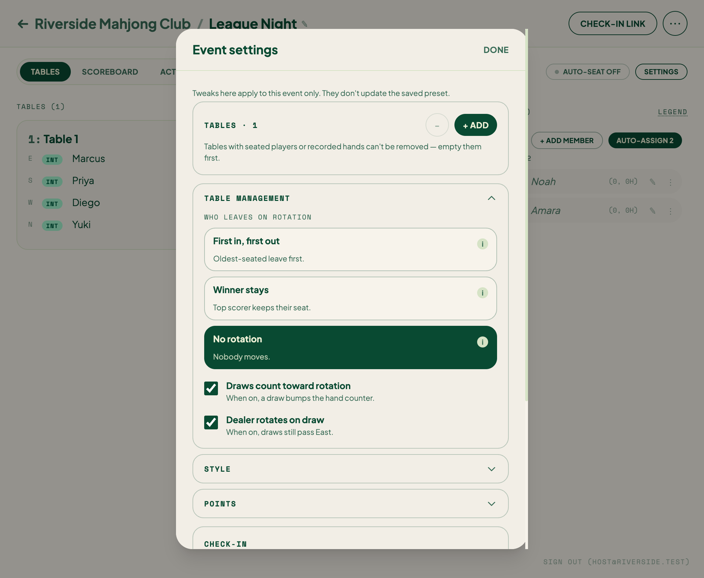704x578 pixels.
Task: Open the Check-in Link button
Action: click(613, 24)
